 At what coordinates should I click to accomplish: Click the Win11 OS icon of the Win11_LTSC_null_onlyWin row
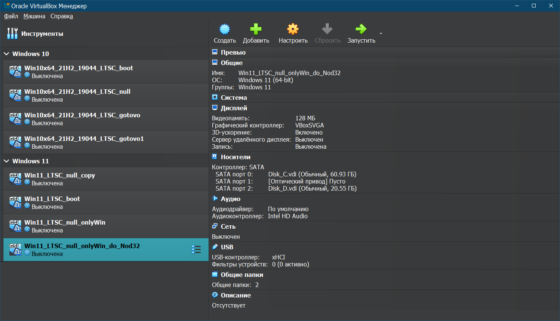point(15,226)
